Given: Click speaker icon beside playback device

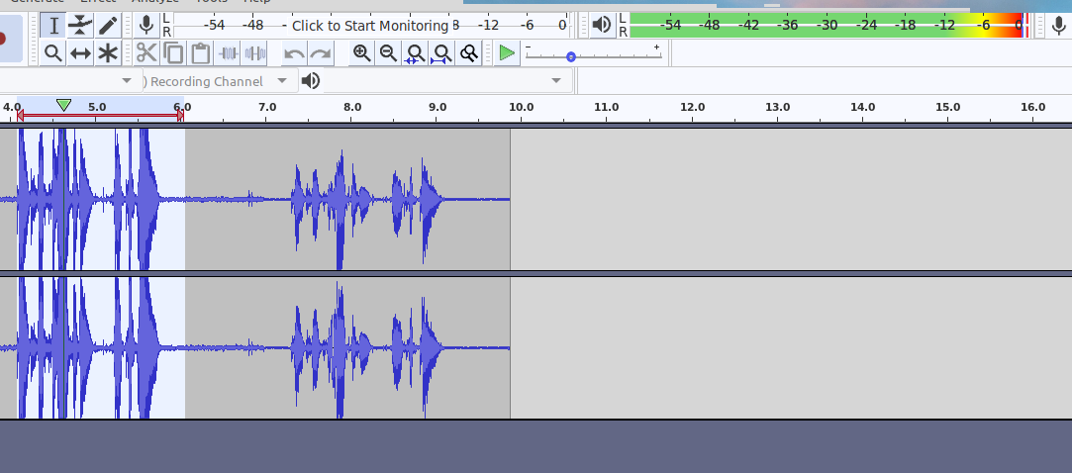Looking at the screenshot, I should point(311,81).
